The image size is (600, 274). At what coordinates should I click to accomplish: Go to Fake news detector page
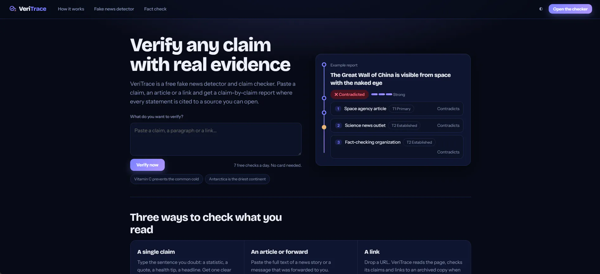coord(114,9)
